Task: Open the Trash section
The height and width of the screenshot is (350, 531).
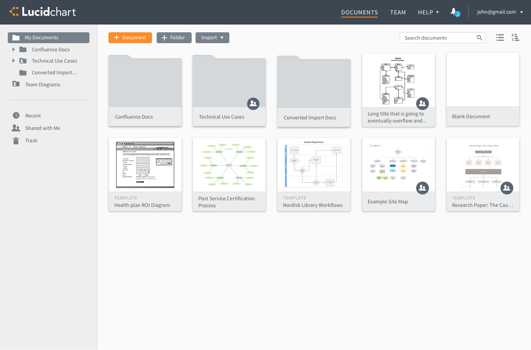Action: [31, 140]
